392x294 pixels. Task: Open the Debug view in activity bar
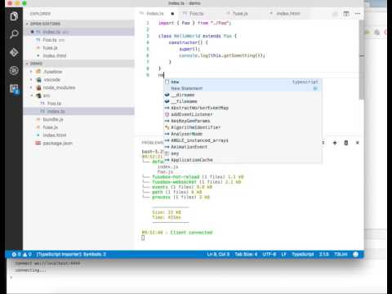coord(14,70)
